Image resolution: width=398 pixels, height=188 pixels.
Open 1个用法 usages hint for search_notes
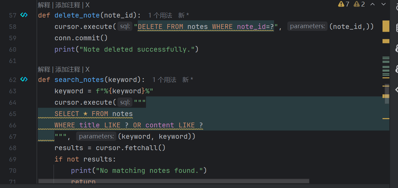(x=164, y=80)
